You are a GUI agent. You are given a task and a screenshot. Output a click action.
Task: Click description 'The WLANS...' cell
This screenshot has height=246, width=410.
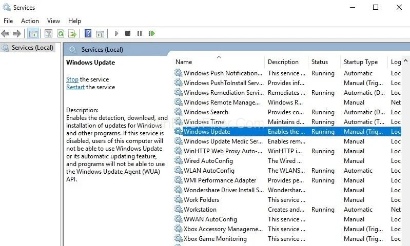(286, 171)
